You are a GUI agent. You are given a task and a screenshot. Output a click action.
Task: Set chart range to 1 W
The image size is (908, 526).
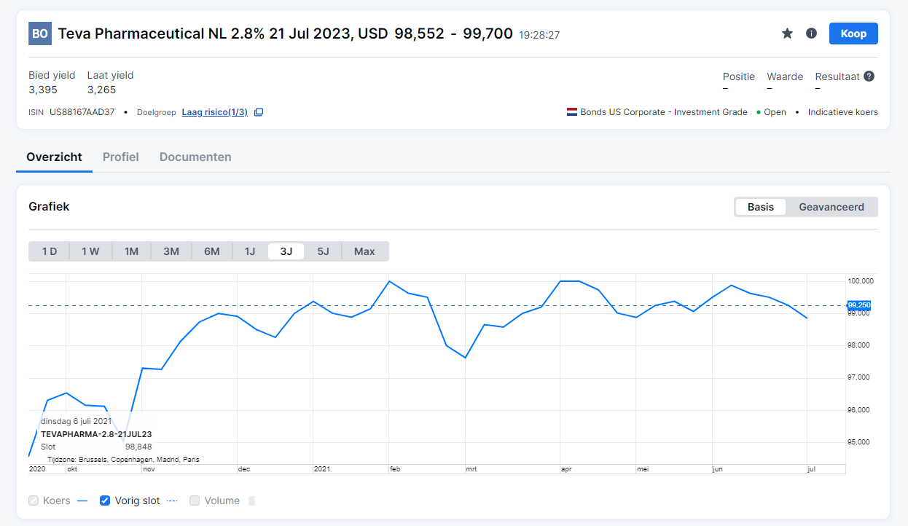(90, 251)
